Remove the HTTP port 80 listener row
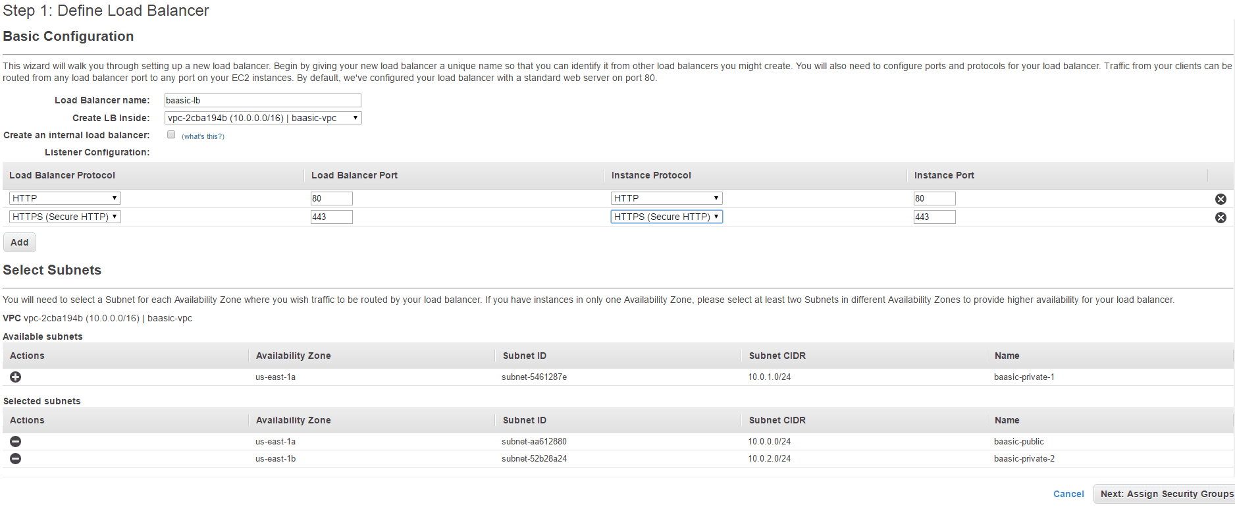This screenshot has width=1235, height=507. pos(1221,199)
